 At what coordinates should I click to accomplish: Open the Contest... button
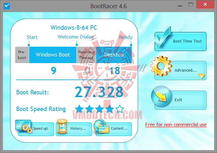(x=114, y=129)
